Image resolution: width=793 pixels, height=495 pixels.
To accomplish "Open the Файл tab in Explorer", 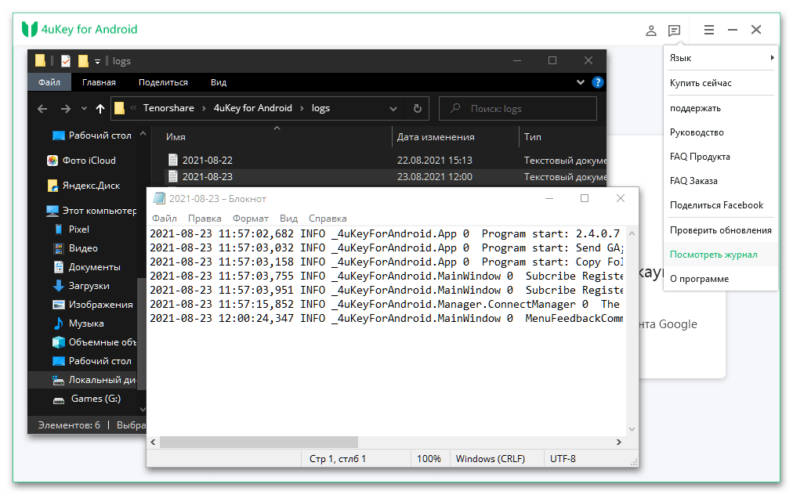I will point(49,82).
